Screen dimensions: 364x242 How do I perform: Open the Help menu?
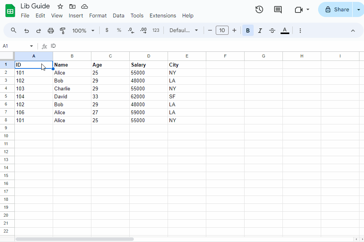(188, 16)
